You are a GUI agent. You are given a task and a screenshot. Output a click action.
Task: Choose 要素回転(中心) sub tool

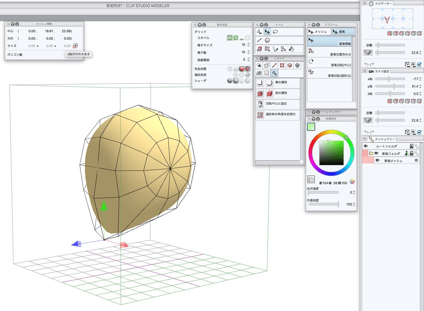pos(329,63)
